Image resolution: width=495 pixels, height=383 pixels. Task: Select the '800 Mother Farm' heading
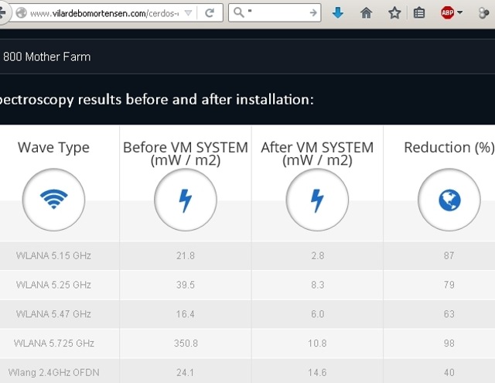(46, 56)
